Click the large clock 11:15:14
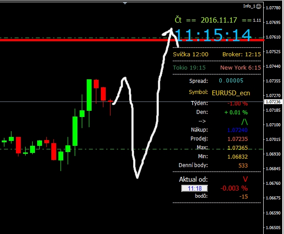Image resolution: width=284 pixels, height=234 pixels. pos(213,35)
